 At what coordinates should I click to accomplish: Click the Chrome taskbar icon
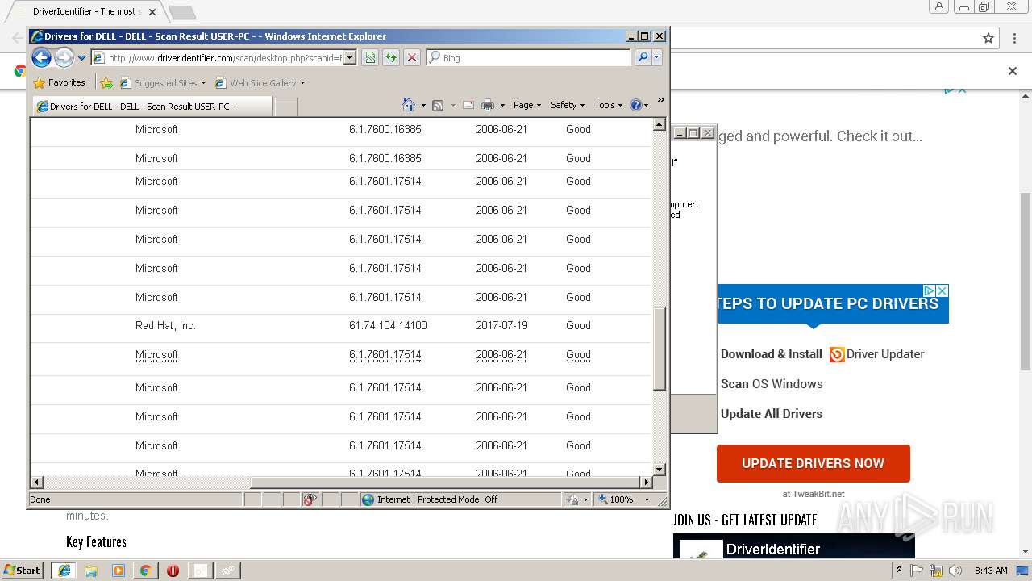coord(145,571)
